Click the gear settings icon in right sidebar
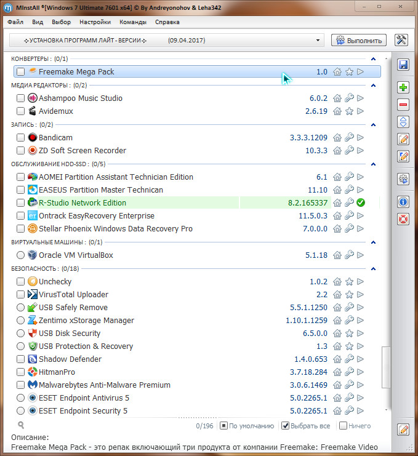This screenshot has height=456, width=418. tap(403, 179)
